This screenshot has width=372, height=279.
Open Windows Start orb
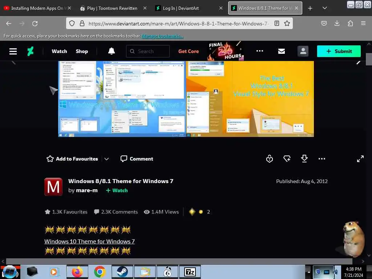[10, 272]
